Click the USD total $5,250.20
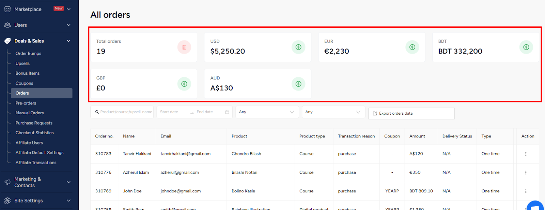This screenshot has height=210, width=545. 228,52
